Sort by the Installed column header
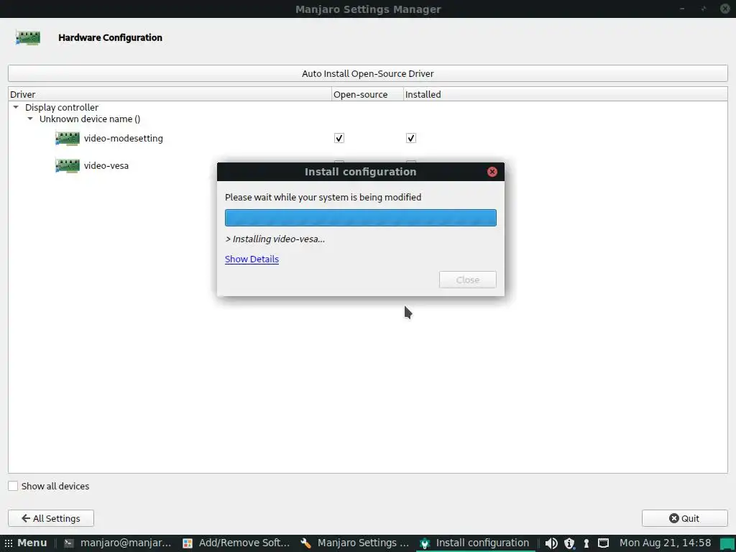Image resolution: width=736 pixels, height=552 pixels. click(x=565, y=94)
